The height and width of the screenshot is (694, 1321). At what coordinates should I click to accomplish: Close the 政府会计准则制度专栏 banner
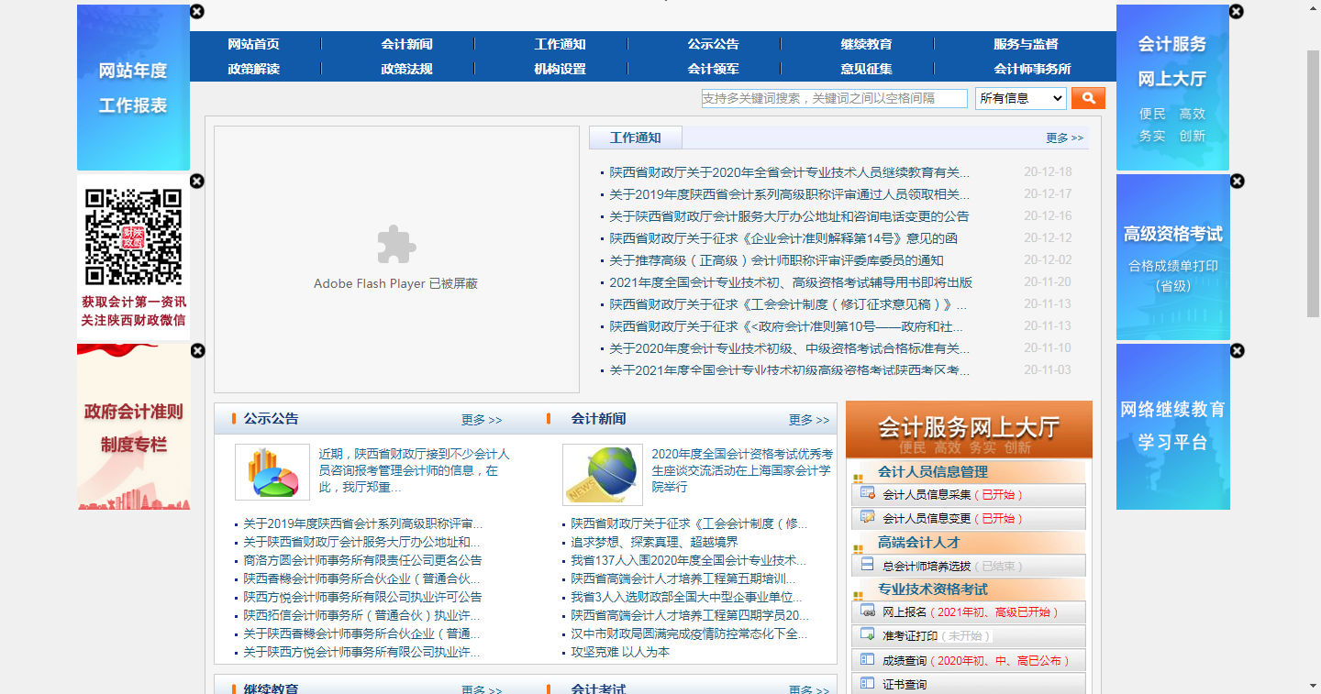pos(197,351)
